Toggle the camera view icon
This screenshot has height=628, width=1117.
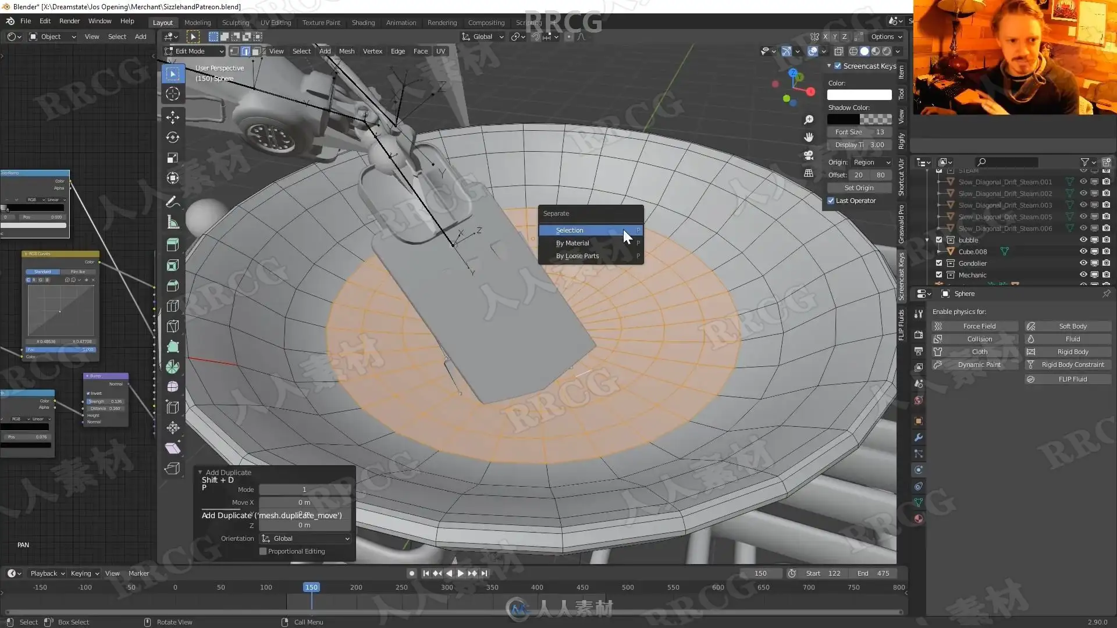click(809, 155)
